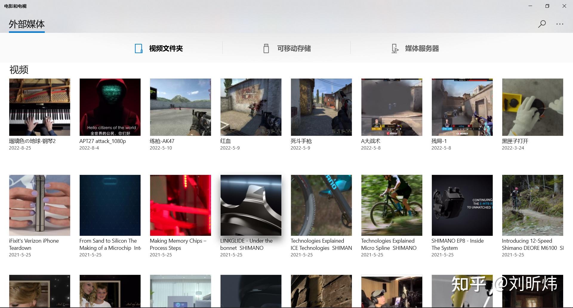This screenshot has width=573, height=308.
Task: Open the SHIMANO EP8 Inside The System thumbnail
Action: [462, 205]
